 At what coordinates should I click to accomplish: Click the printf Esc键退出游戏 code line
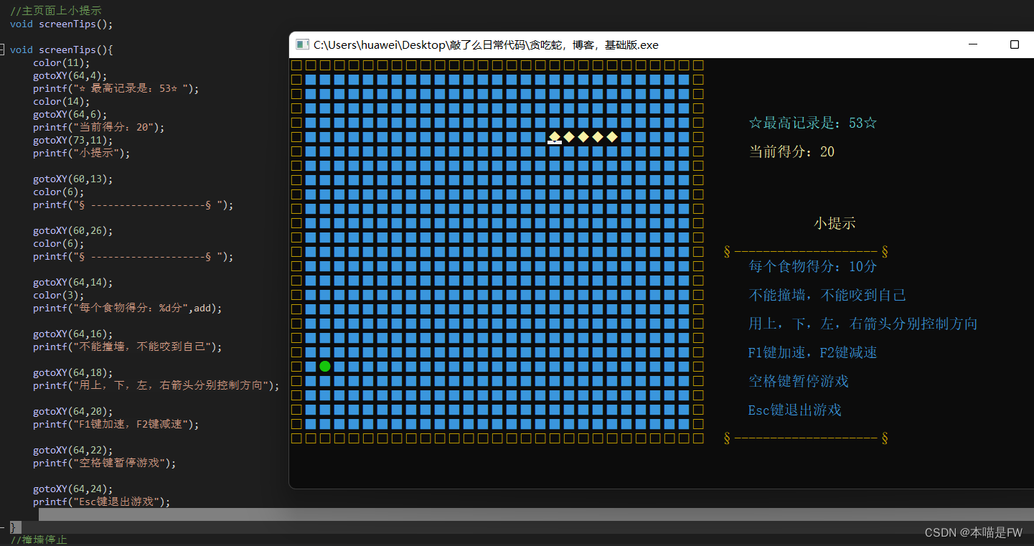click(102, 502)
